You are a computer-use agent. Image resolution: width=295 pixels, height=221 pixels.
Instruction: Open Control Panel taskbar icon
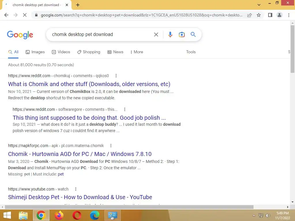(113, 215)
